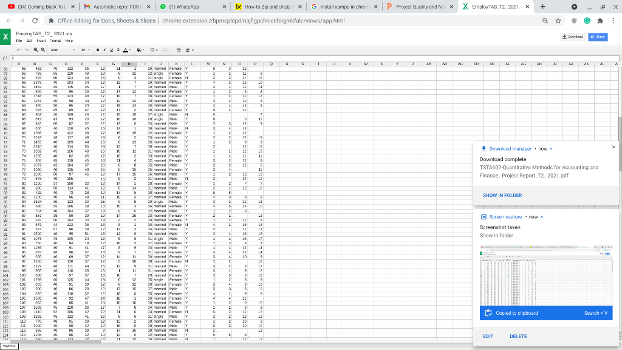
Task: Switch to the How to Zip and Unzip tab
Action: point(268,7)
